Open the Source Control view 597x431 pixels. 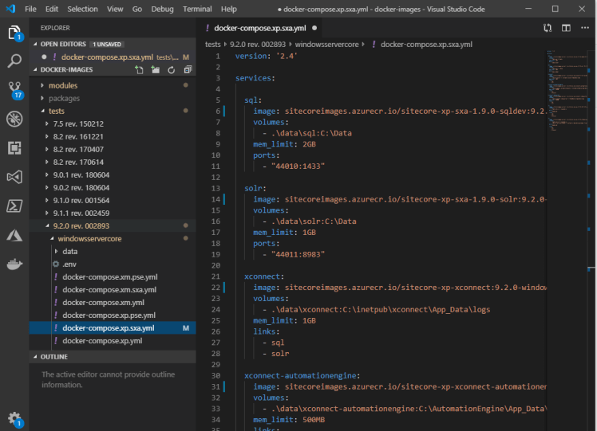14,89
